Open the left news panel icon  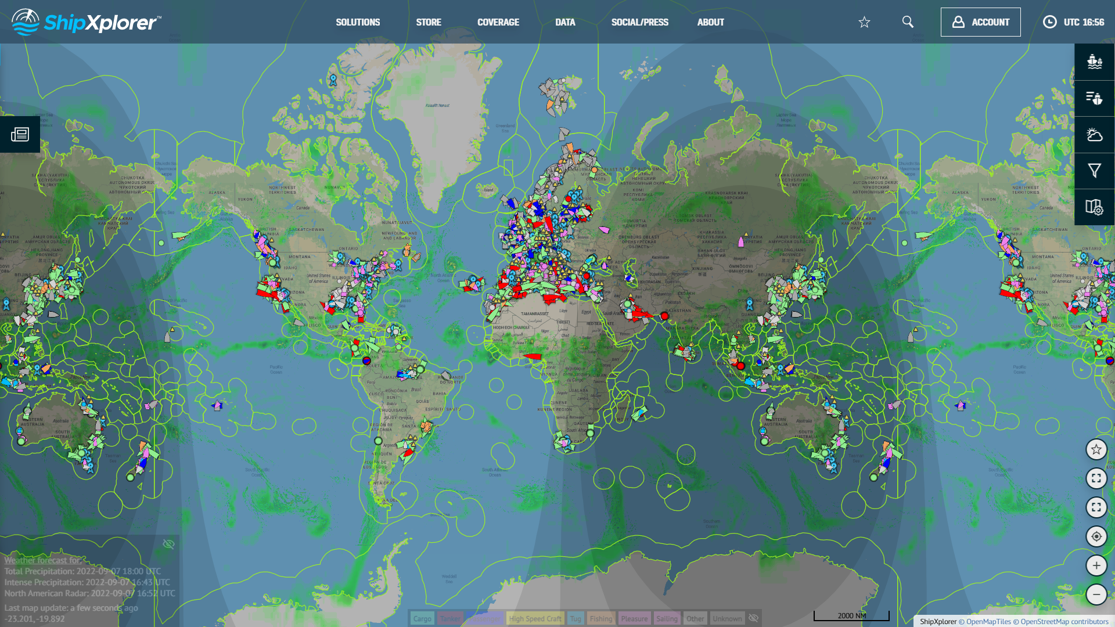coord(20,135)
